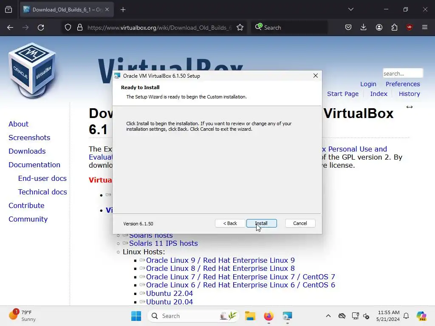
Task: Open the Windows Start menu
Action: point(136,316)
